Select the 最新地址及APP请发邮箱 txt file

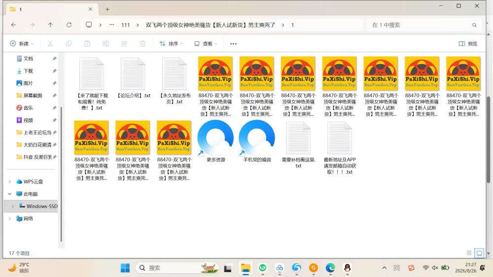click(x=340, y=148)
